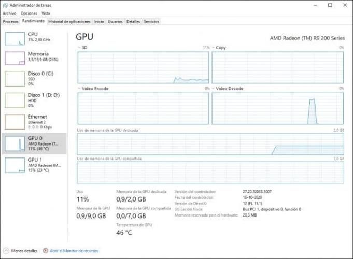The height and width of the screenshot is (259, 353).
Task: Click the Video Encode graph
Action: pyautogui.click(x=143, y=108)
